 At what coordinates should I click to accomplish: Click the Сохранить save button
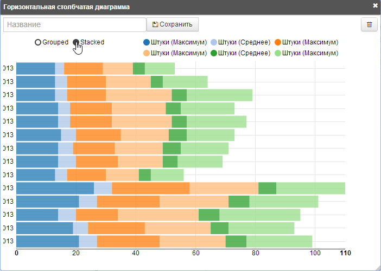coord(173,24)
